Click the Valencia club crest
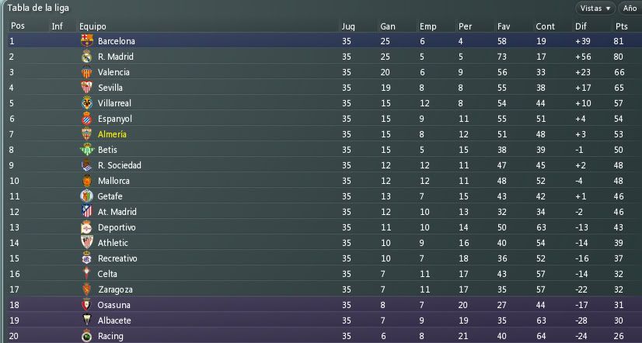Viewport: 642px width, 343px height. point(87,72)
